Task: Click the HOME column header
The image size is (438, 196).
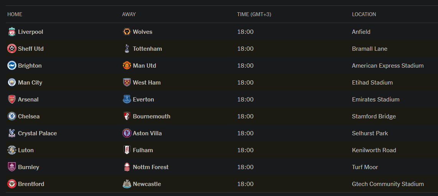Action: point(15,14)
